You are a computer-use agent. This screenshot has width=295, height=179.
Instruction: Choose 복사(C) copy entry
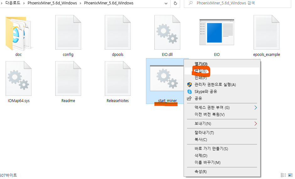pyautogui.click(x=222, y=140)
